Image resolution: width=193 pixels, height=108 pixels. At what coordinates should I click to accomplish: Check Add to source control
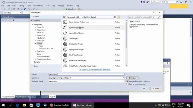coord(128,84)
